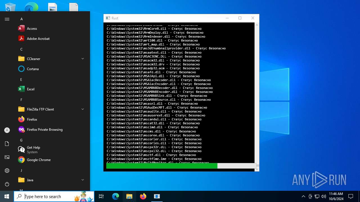The width and height of the screenshot is (360, 202).
Task: Expand the FileZilla FTP Client chevron
Action: pyautogui.click(x=83, y=109)
